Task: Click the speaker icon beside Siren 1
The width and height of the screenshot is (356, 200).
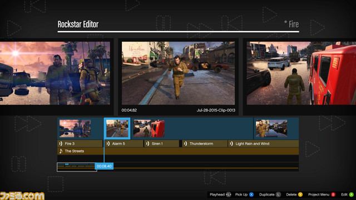Action: 147,143
